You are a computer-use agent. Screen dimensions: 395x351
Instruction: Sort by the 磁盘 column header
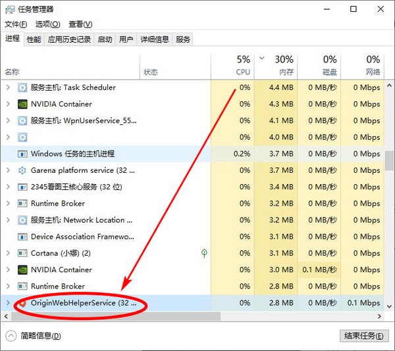point(319,66)
